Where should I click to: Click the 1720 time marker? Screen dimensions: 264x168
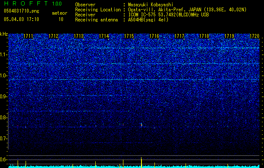coord(255,36)
